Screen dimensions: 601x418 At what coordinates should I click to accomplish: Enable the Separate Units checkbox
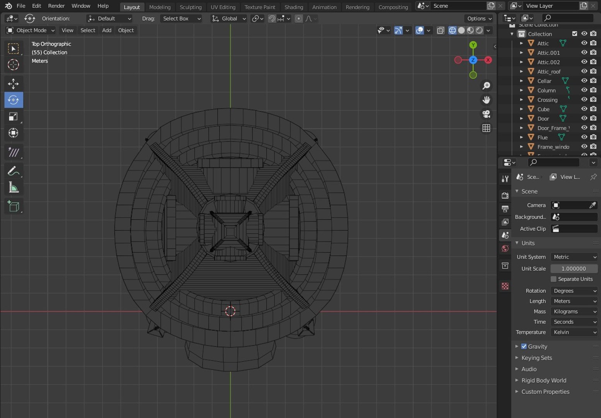553,279
